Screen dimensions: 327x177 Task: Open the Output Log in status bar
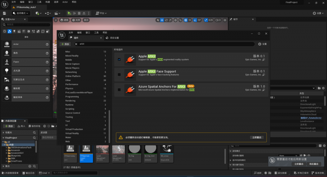pyautogui.click(x=28, y=173)
